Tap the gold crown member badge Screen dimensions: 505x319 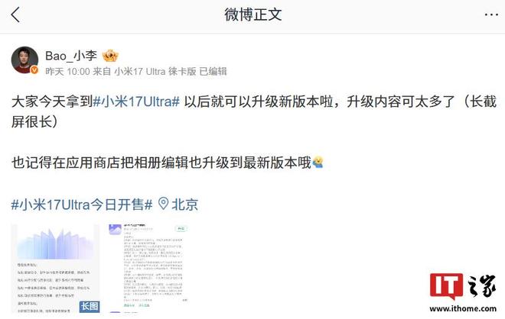(110, 56)
